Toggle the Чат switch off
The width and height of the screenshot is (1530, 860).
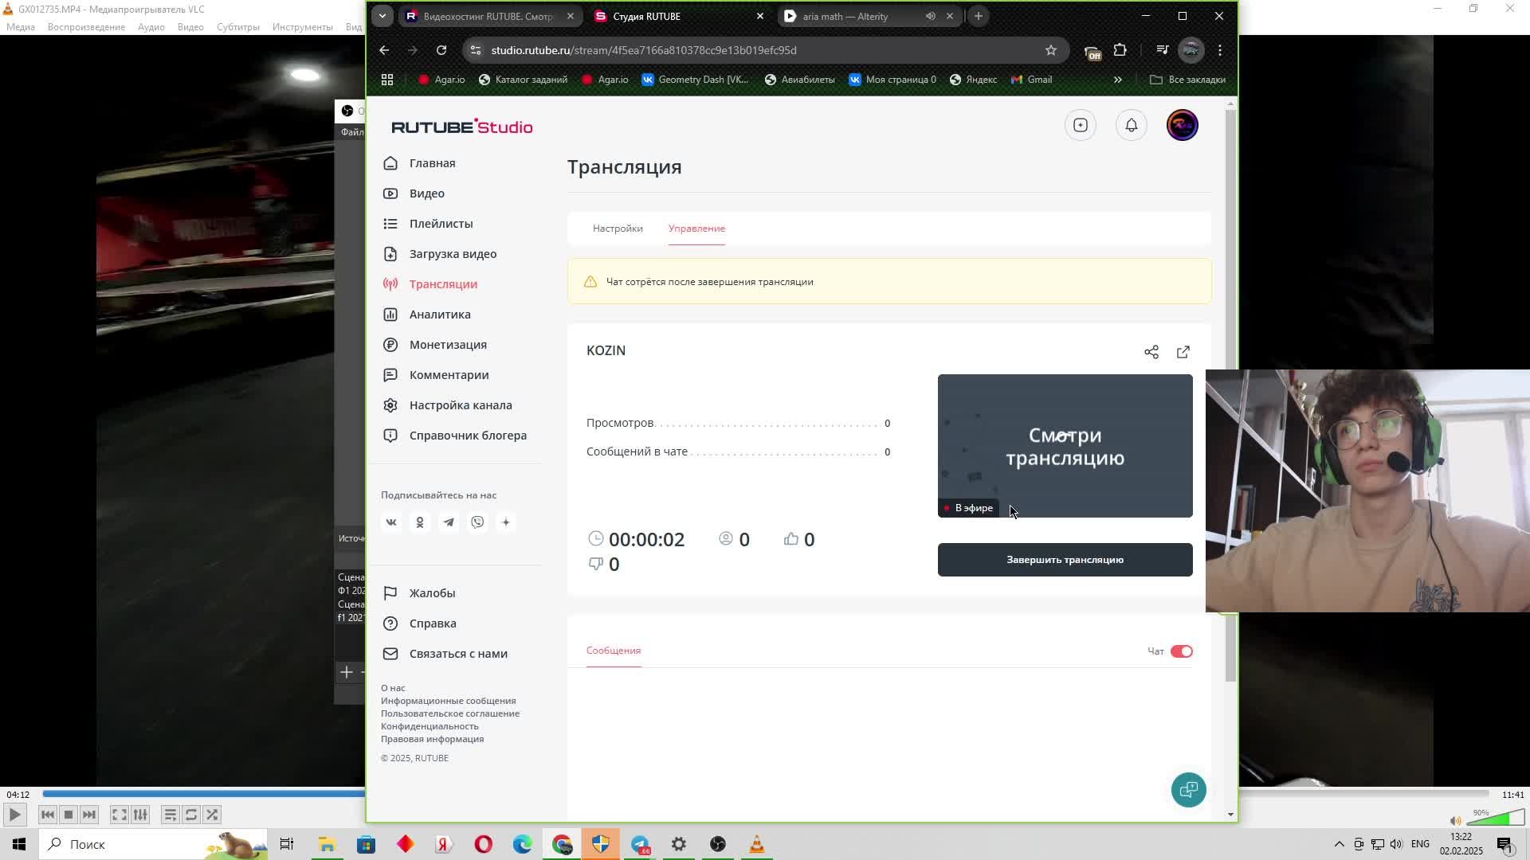1181,651
